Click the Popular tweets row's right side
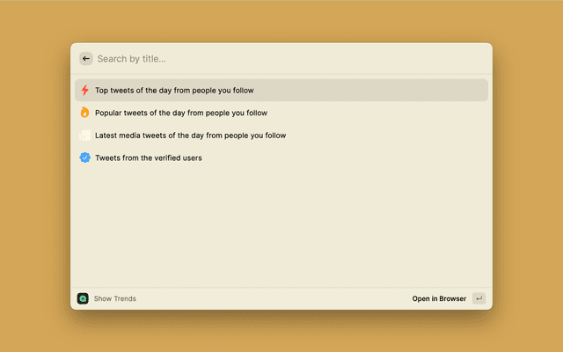 point(396,113)
